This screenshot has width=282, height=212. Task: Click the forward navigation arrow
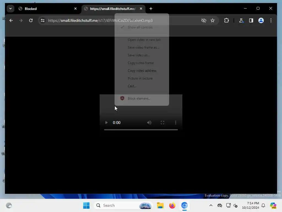[x=21, y=20]
